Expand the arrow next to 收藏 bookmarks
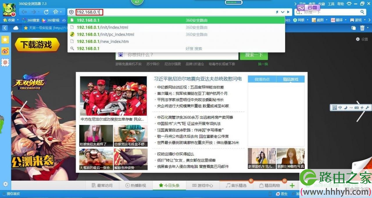This screenshot has height=198, width=372. [x=18, y=20]
